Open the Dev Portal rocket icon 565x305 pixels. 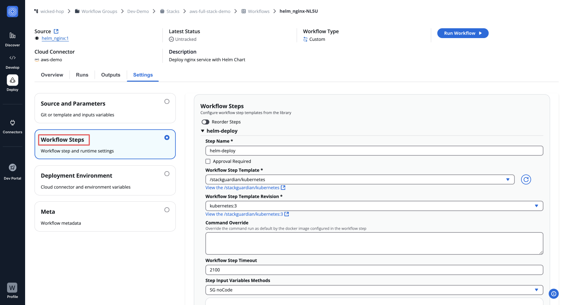tap(13, 168)
